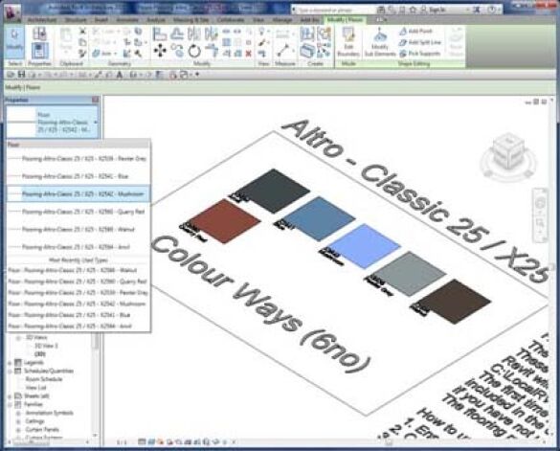This screenshot has width=560, height=451.
Task: Close the Properties palette
Action: click(95, 100)
